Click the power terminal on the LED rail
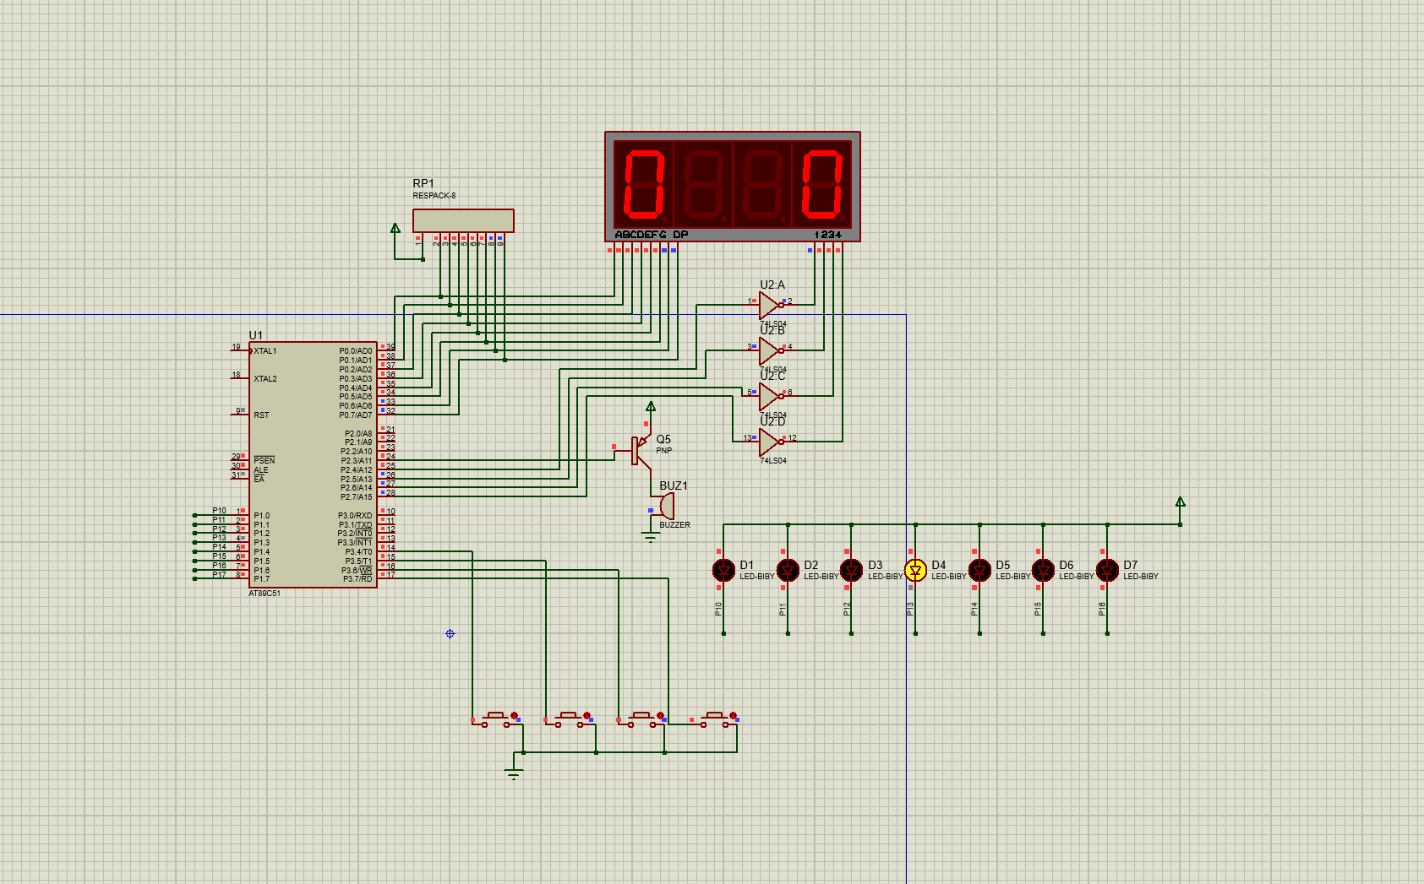The image size is (1424, 884). coord(1181,502)
